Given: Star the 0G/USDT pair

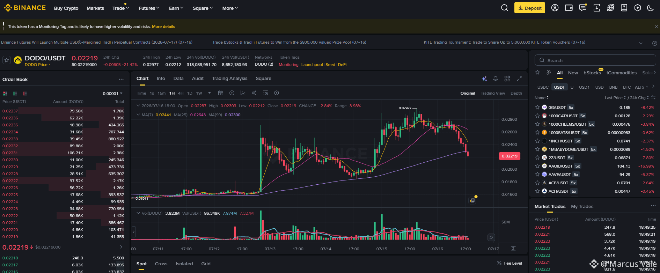Looking at the screenshot, I should pos(537,108).
